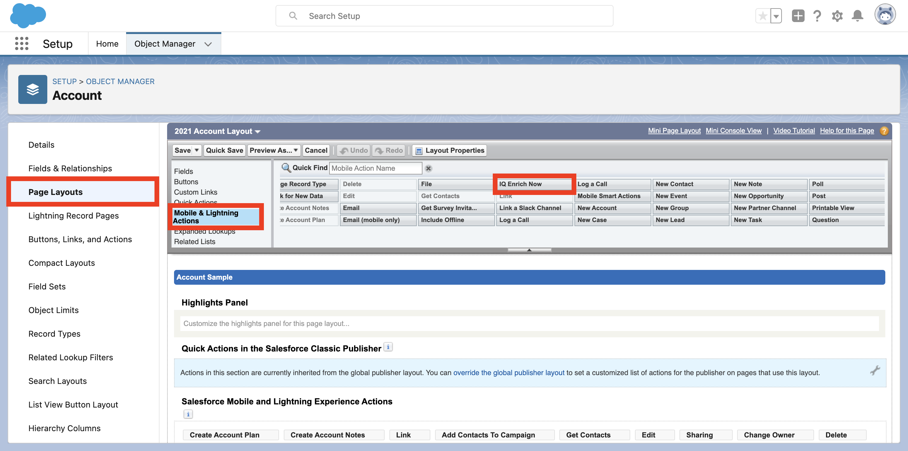This screenshot has height=451, width=908.
Task: Expand the Save button dropdown arrow
Action: (197, 150)
